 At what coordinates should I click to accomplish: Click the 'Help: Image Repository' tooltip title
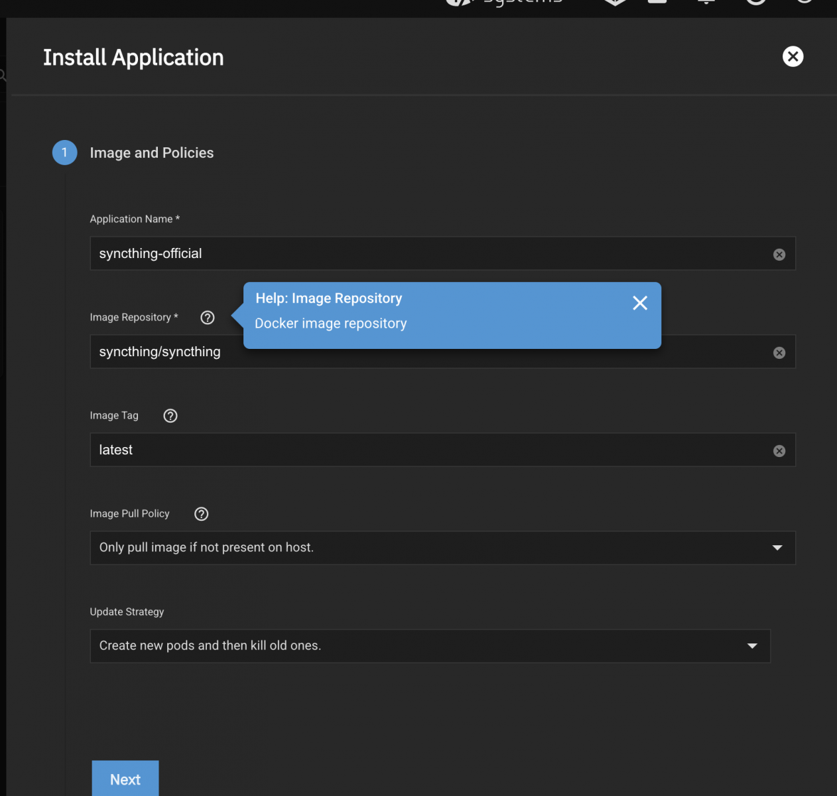click(x=329, y=298)
